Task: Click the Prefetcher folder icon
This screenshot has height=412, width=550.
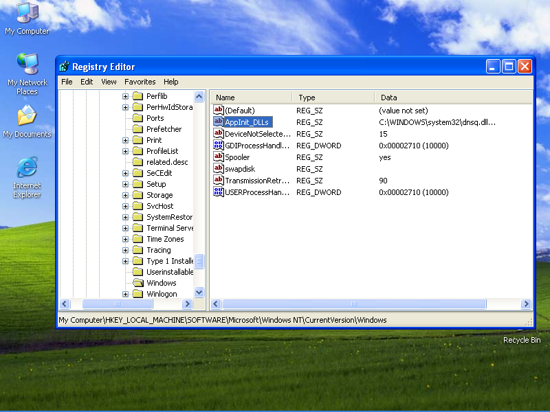Action: (138, 129)
